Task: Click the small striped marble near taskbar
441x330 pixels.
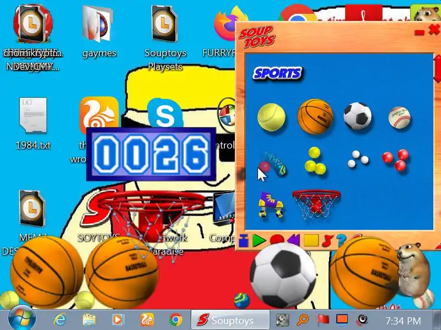Action: 241,300
